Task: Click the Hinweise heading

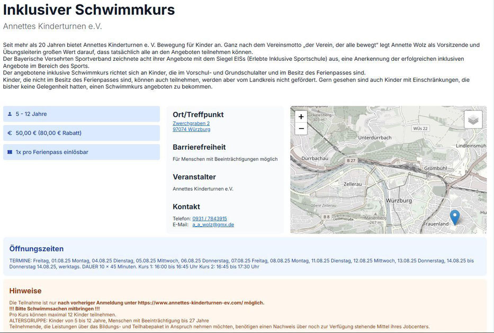Action: (25, 291)
